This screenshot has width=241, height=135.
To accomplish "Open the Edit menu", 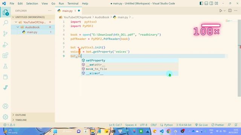I will [20, 3].
